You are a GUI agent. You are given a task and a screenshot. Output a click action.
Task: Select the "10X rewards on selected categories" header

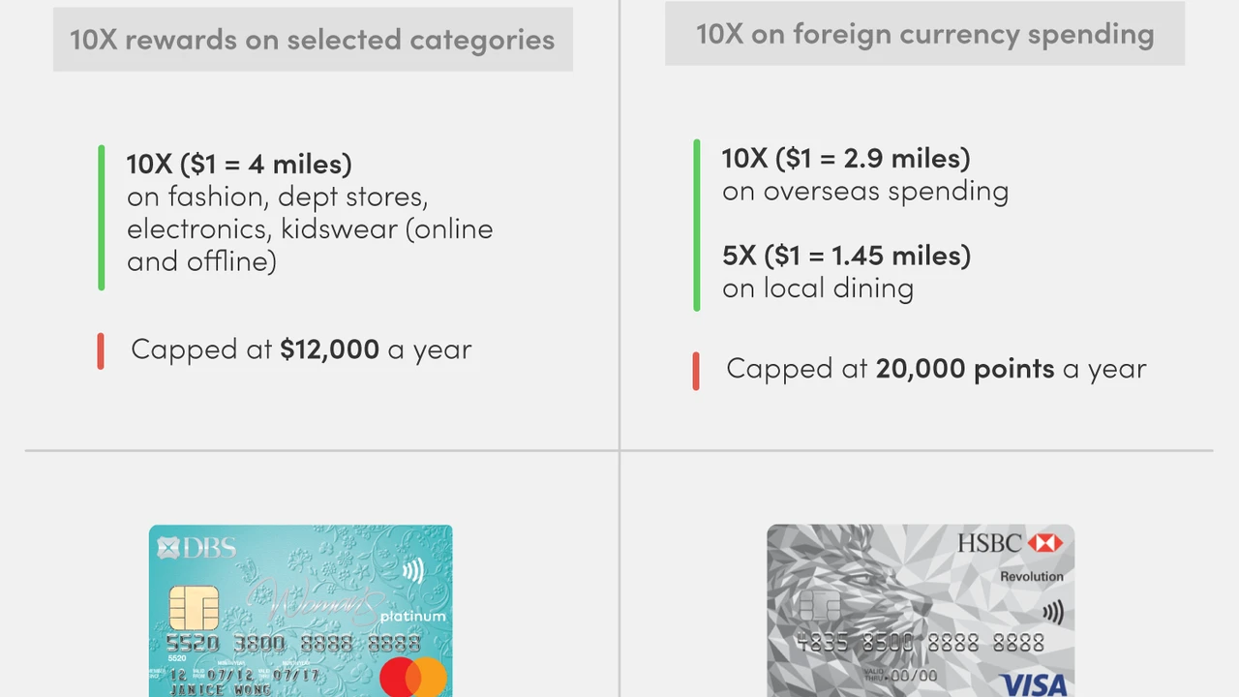pyautogui.click(x=313, y=41)
